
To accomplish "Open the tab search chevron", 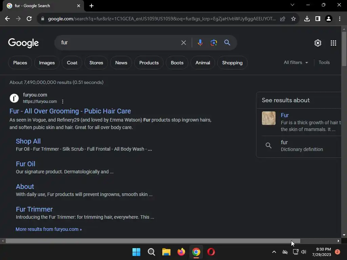I will [x=292, y=5].
